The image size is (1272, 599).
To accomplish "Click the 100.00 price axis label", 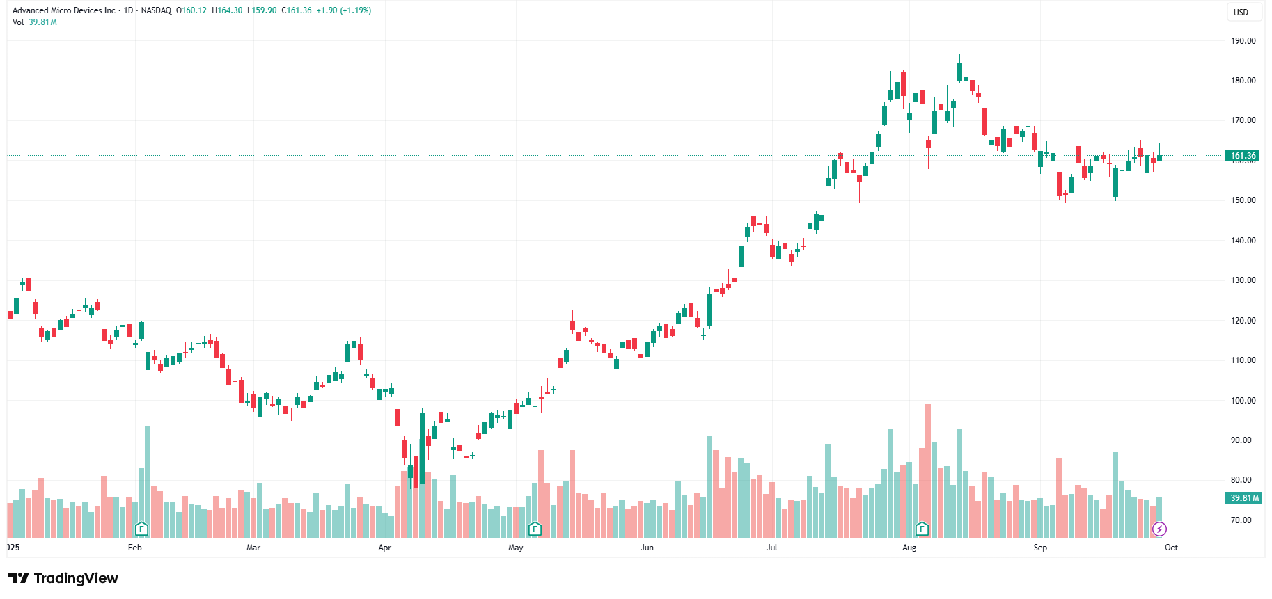I will [x=1243, y=401].
